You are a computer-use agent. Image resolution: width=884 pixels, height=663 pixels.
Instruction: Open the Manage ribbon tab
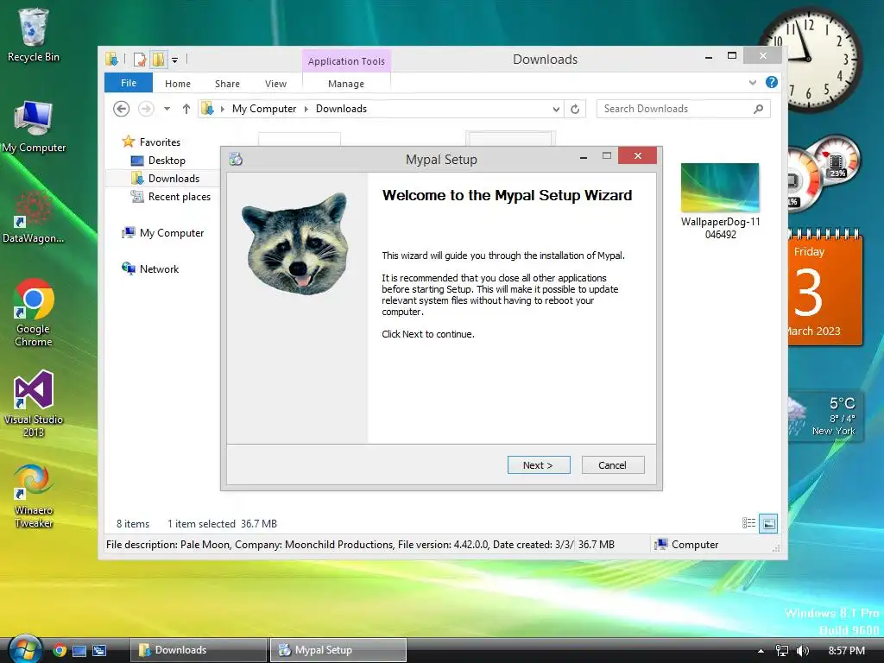346,84
